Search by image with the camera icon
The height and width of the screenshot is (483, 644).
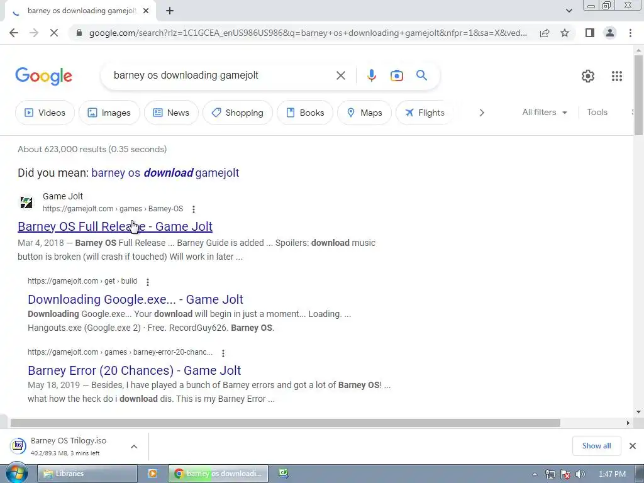pos(396,75)
